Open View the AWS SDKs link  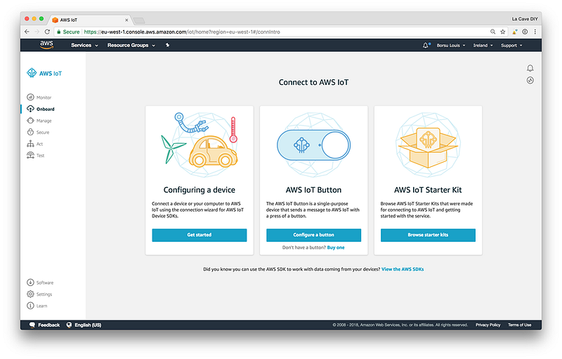403,269
